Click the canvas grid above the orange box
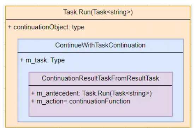 [x=98, y=2]
